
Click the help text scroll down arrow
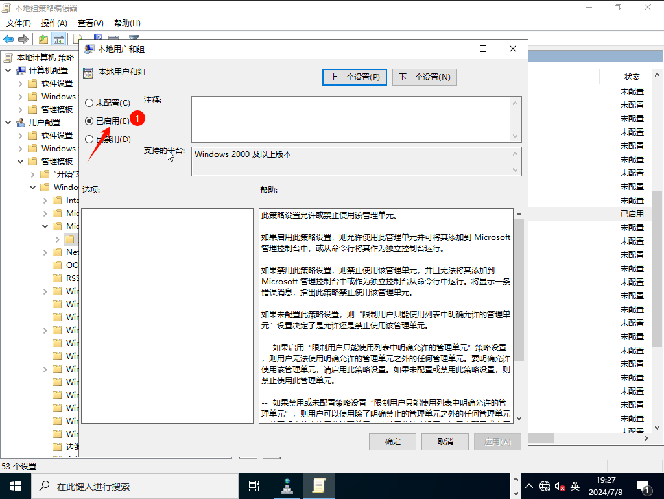coord(519,419)
